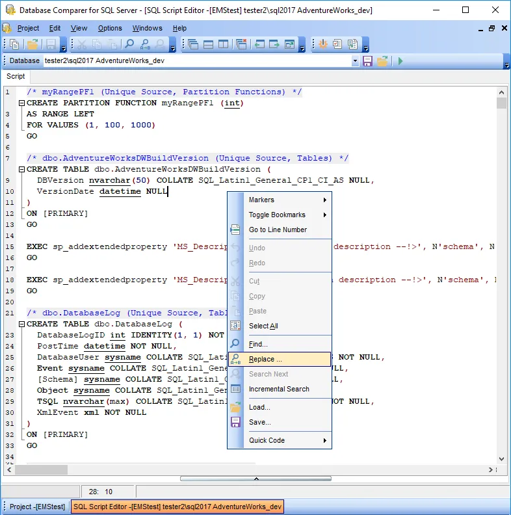Open first toolbar's overflow options arrow
This screenshot has width=511, height=515.
[64, 45]
